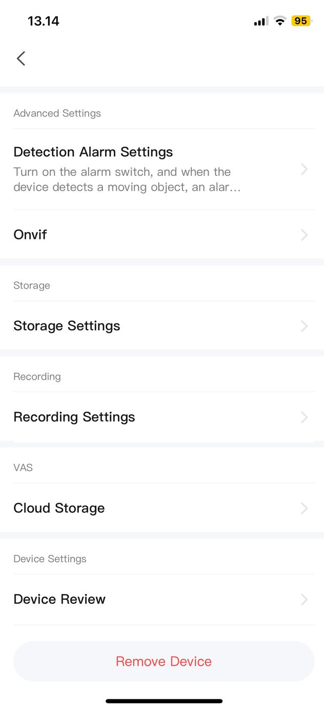Tap the Wi-Fi icon in status bar
The width and height of the screenshot is (328, 710).
[x=279, y=21]
